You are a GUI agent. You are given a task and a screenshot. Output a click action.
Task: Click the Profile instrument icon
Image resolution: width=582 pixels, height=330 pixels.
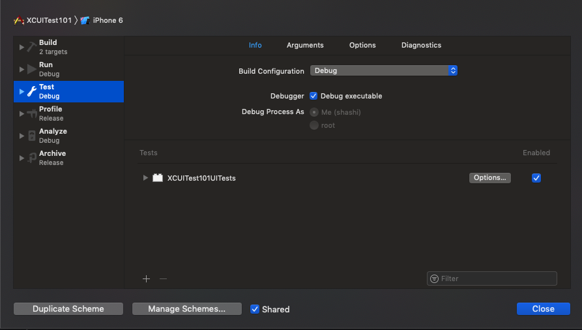[32, 113]
